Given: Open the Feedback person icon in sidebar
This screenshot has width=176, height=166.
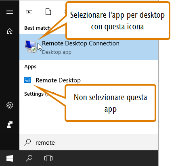Looking at the screenshot, I should point(10,125).
